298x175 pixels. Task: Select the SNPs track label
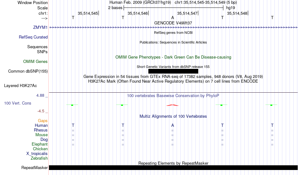[42, 52]
